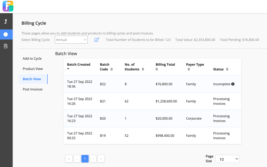Switch to Product View tab
This screenshot has width=267, height=167.
tap(33, 69)
